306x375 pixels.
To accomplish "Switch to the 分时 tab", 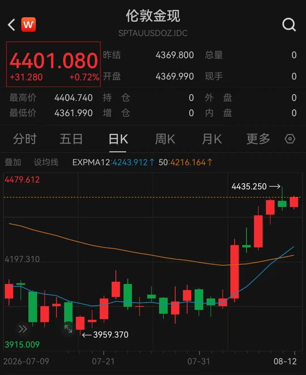I will click(25, 139).
